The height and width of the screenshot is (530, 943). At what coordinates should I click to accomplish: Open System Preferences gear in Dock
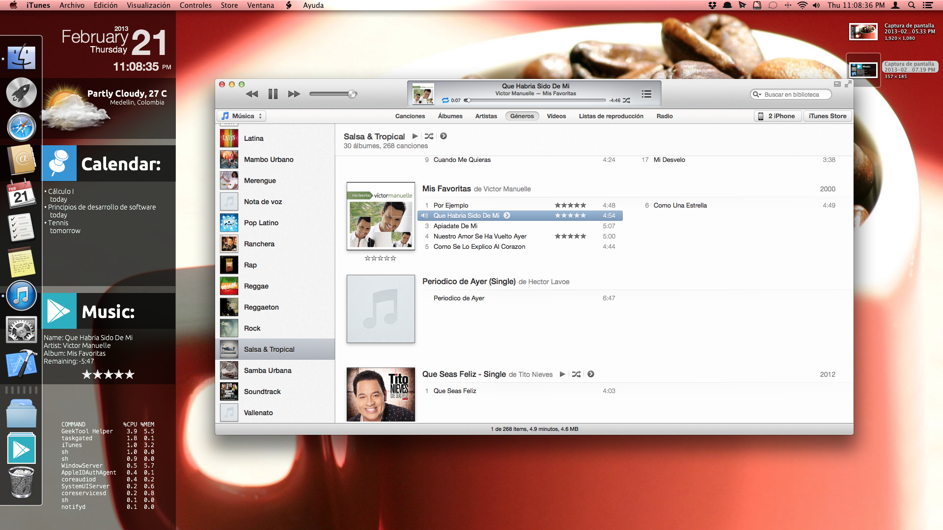coord(21,329)
